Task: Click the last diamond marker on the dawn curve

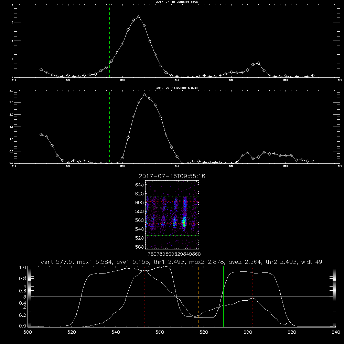Action: pos(313,75)
